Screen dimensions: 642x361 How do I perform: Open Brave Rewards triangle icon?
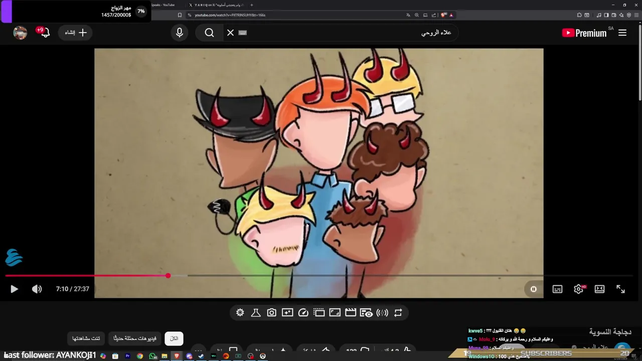tap(451, 15)
